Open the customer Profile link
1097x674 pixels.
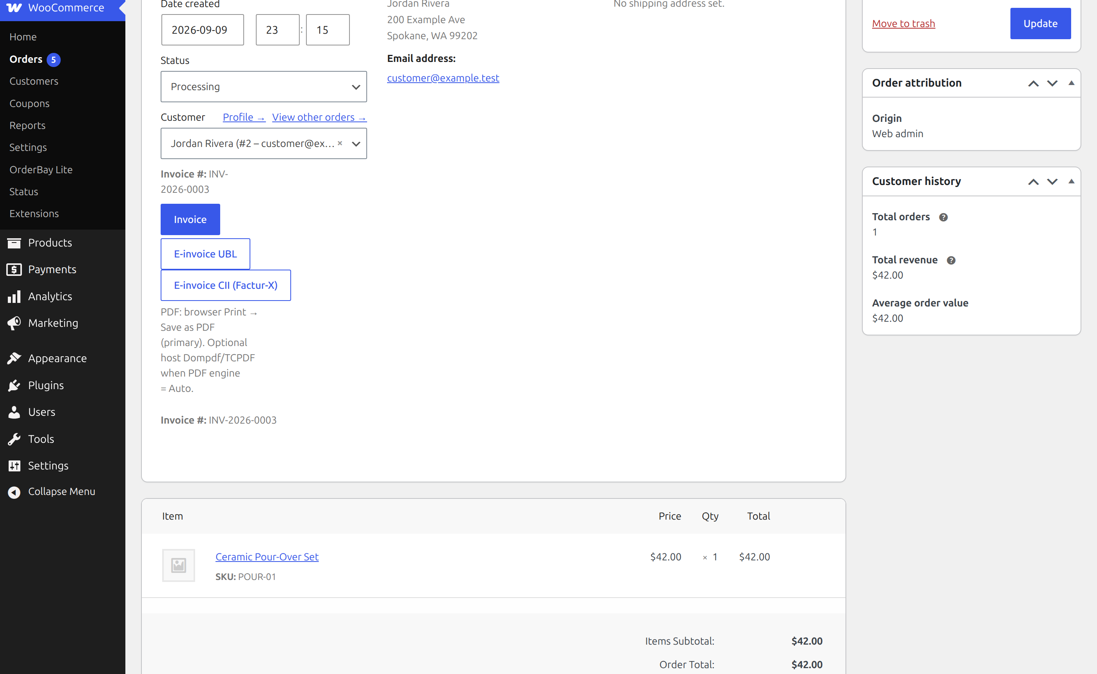click(244, 117)
